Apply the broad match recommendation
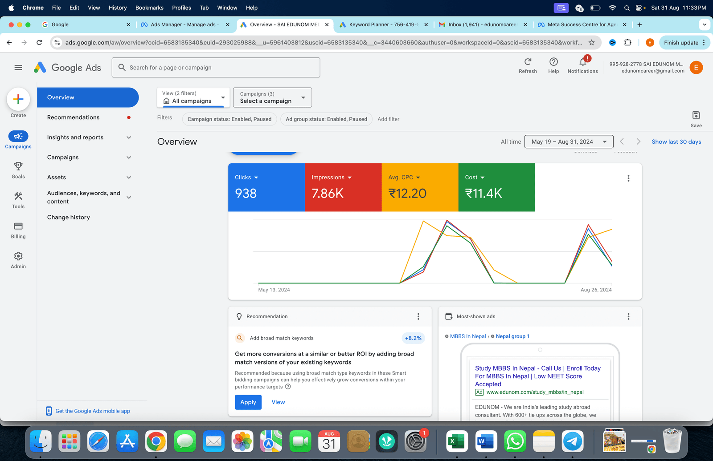The image size is (713, 461). 248,402
